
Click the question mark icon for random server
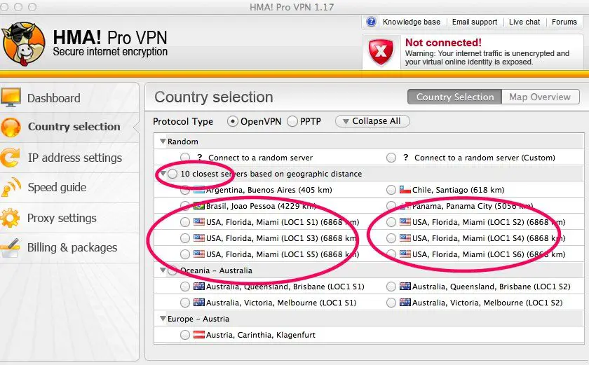pyautogui.click(x=199, y=157)
